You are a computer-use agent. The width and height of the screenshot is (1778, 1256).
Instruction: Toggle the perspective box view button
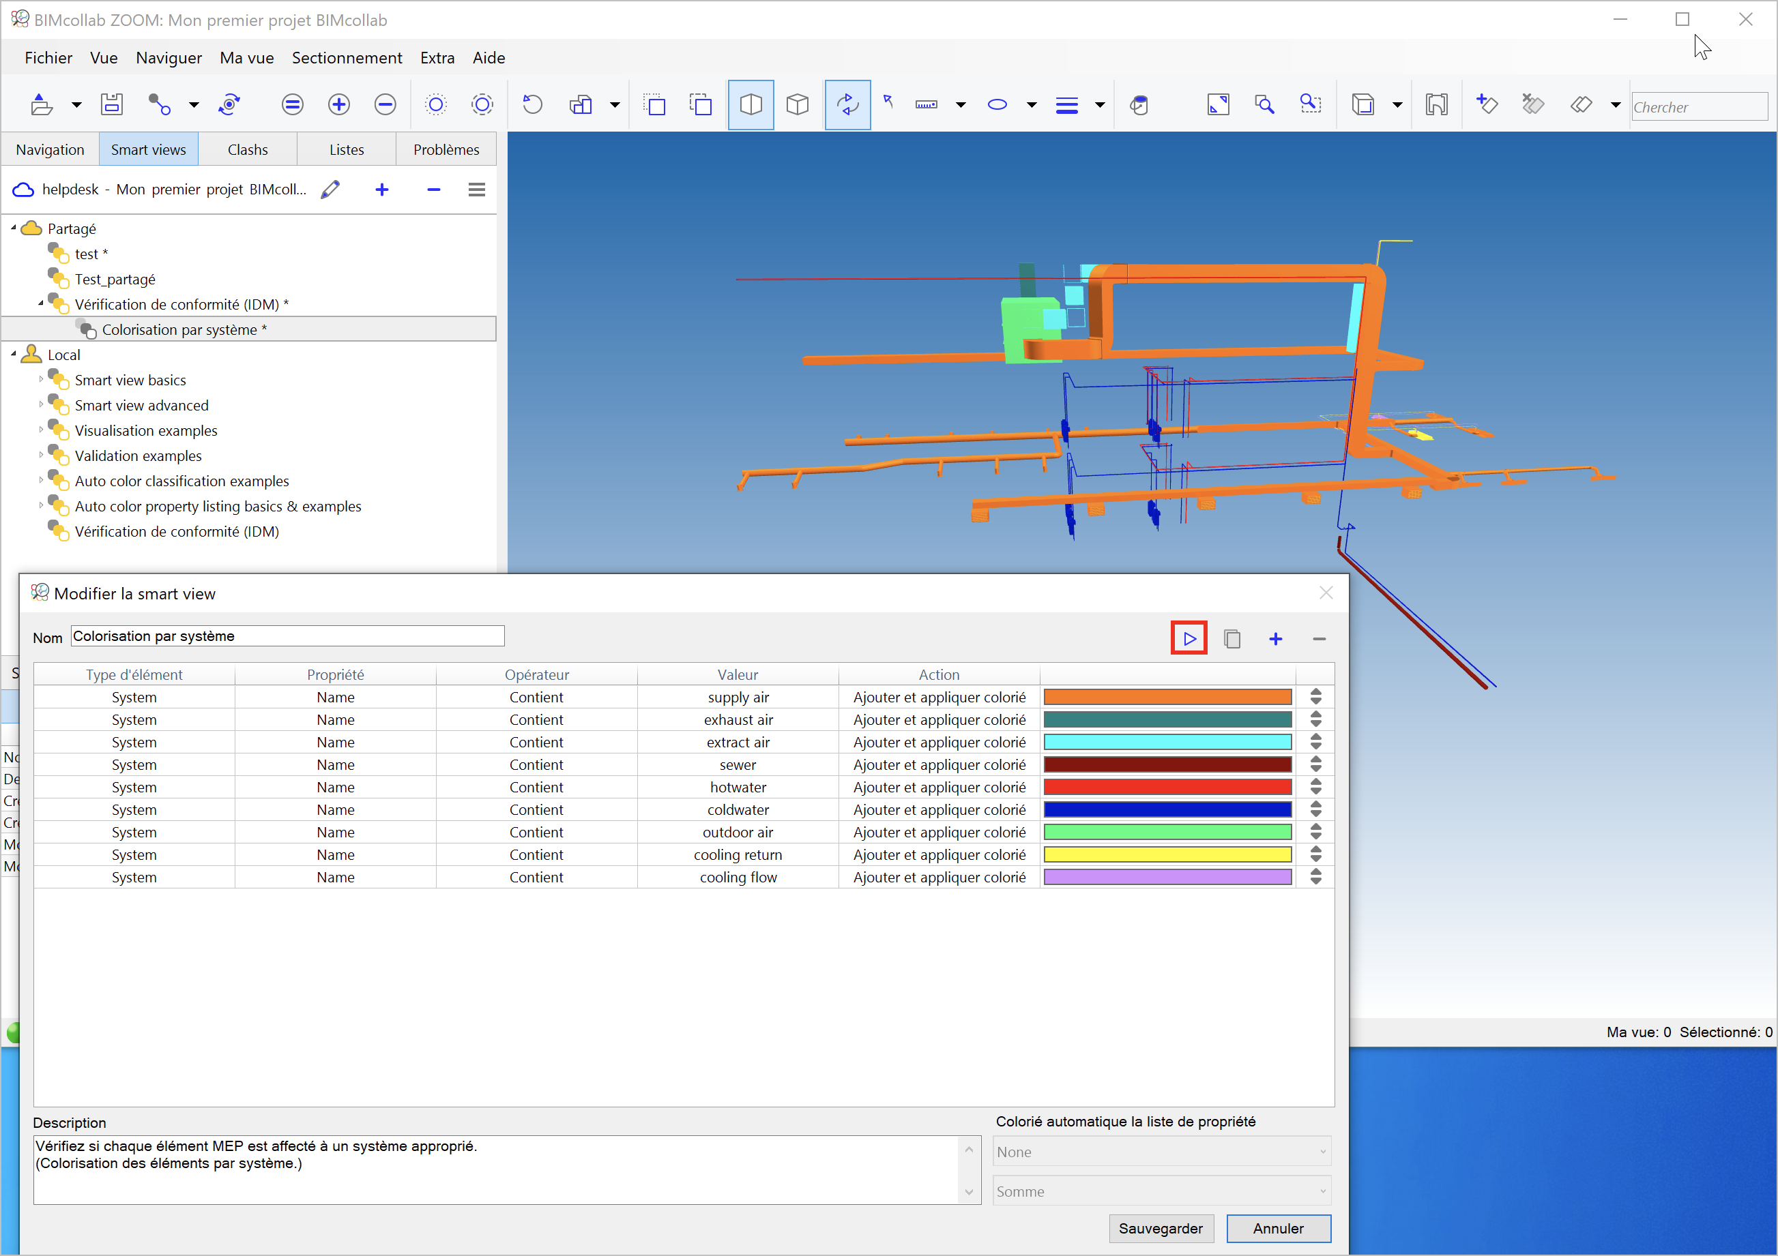tap(750, 104)
